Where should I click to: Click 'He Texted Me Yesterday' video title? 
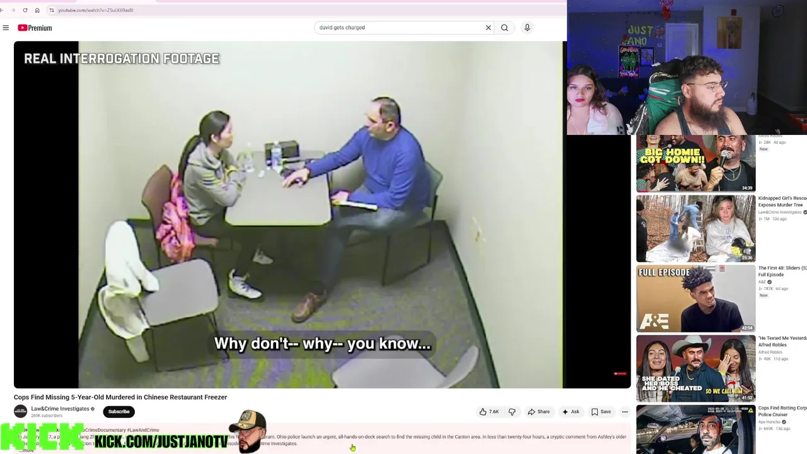(782, 341)
